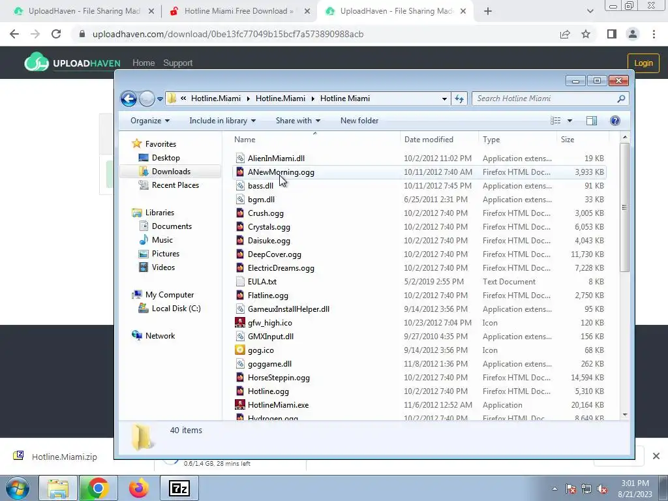Toggle the Chrome side panel icon
The image size is (668, 501).
(612, 34)
